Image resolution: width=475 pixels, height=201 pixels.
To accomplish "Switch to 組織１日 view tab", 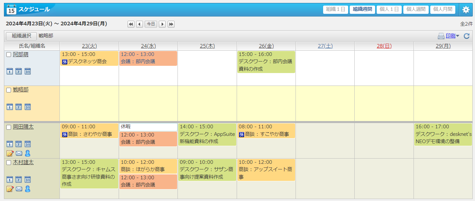I will pyautogui.click(x=335, y=10).
